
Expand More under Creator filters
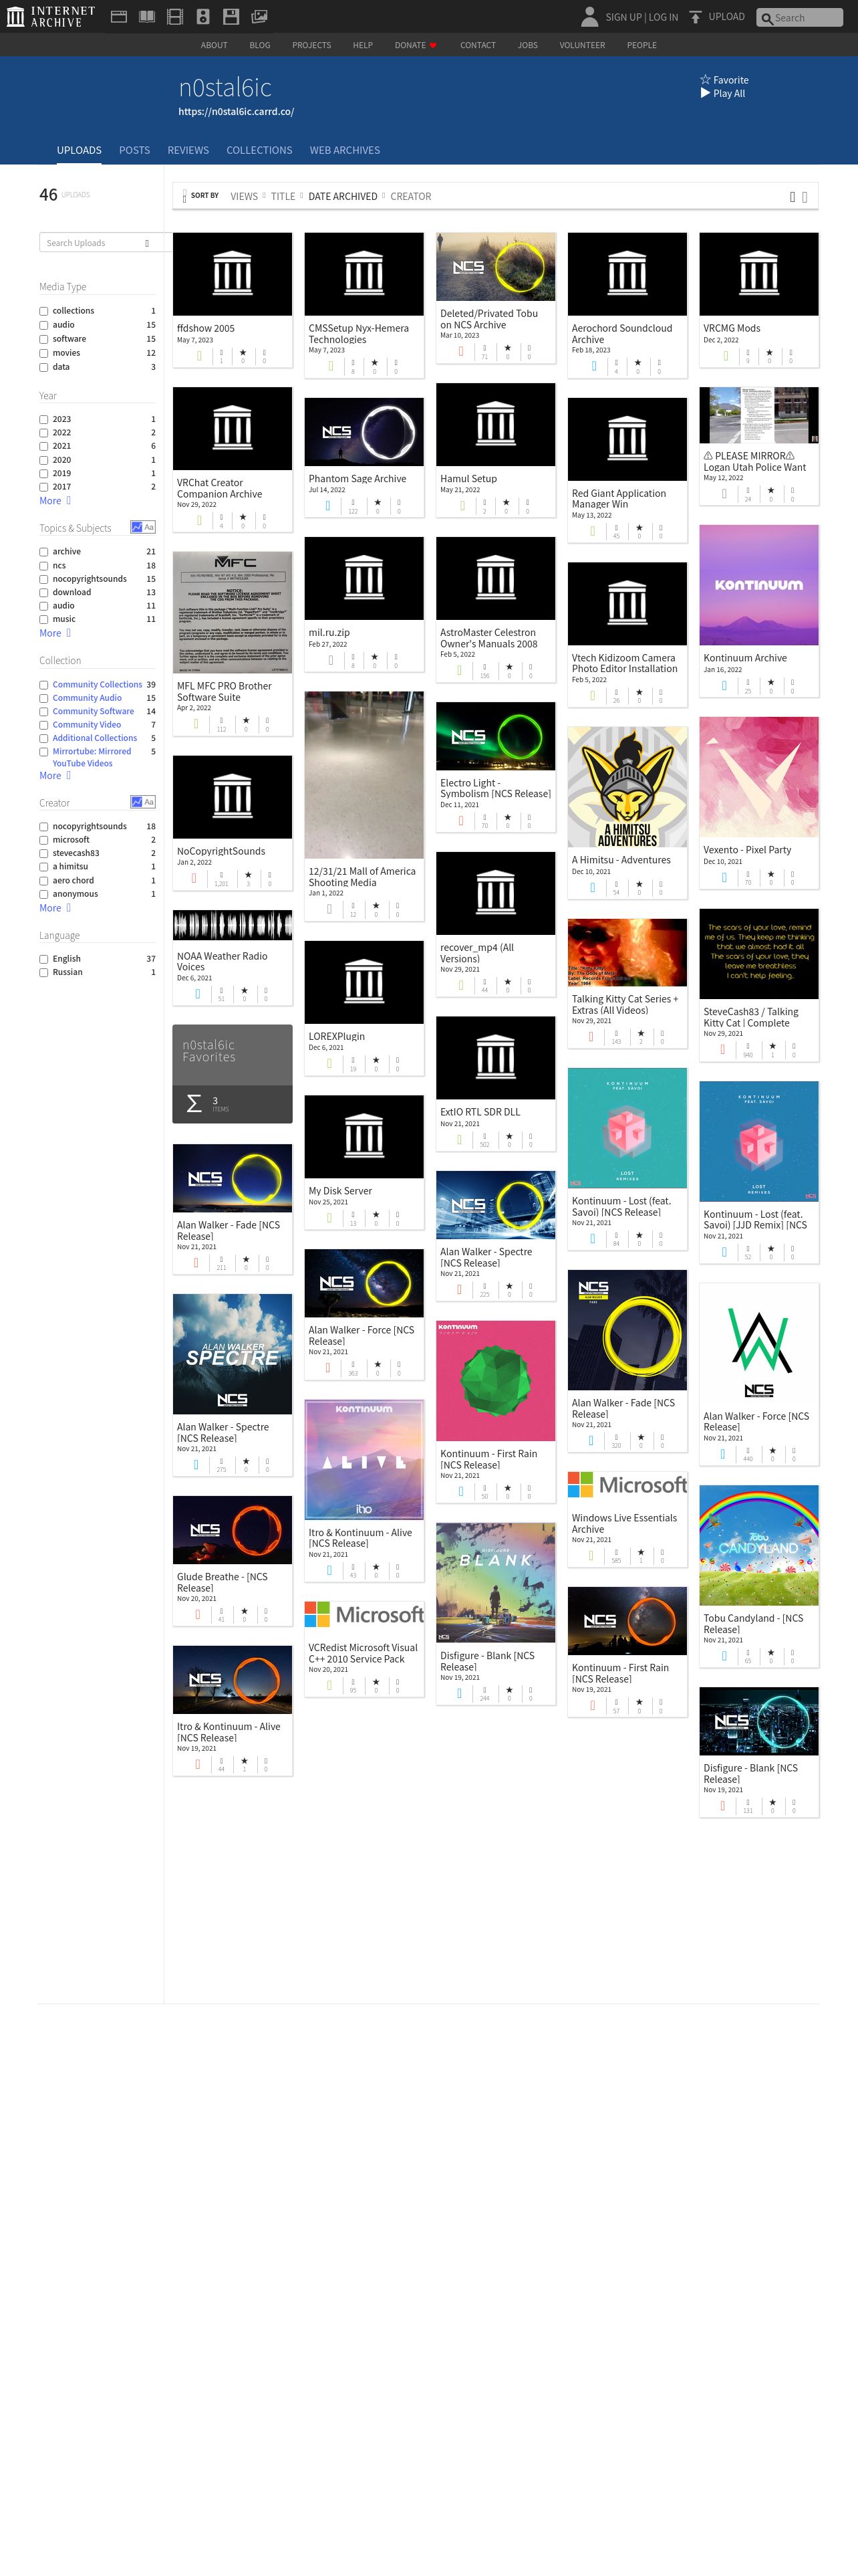tap(55, 908)
